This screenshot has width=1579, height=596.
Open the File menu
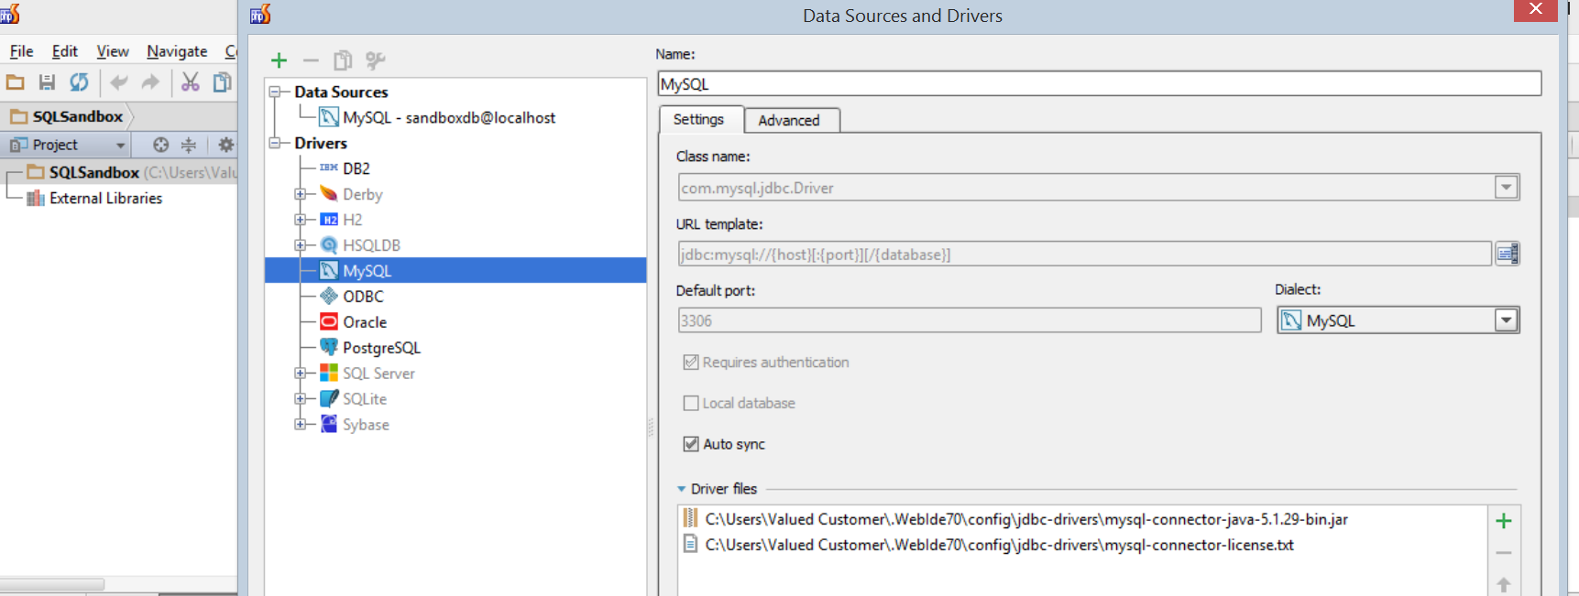pos(22,51)
